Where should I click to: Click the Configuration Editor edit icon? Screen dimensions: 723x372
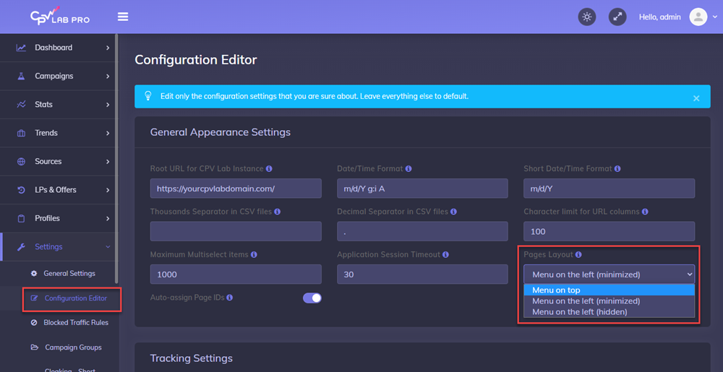tap(34, 298)
